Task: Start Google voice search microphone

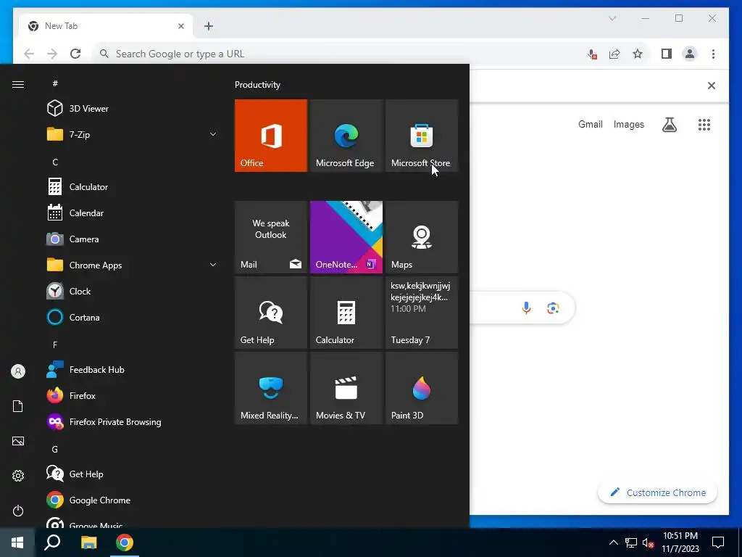Action: click(526, 308)
